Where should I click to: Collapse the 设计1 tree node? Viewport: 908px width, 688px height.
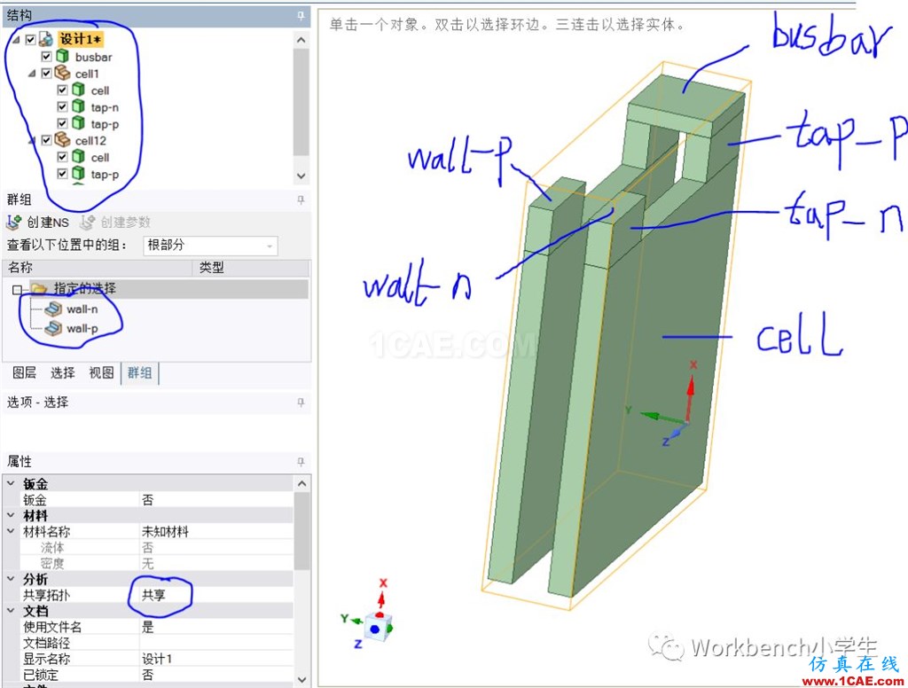pos(16,40)
